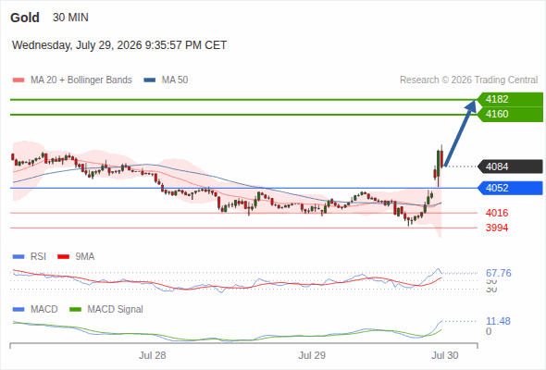Click the MACD legend label
The image size is (546, 370).
coord(44,310)
